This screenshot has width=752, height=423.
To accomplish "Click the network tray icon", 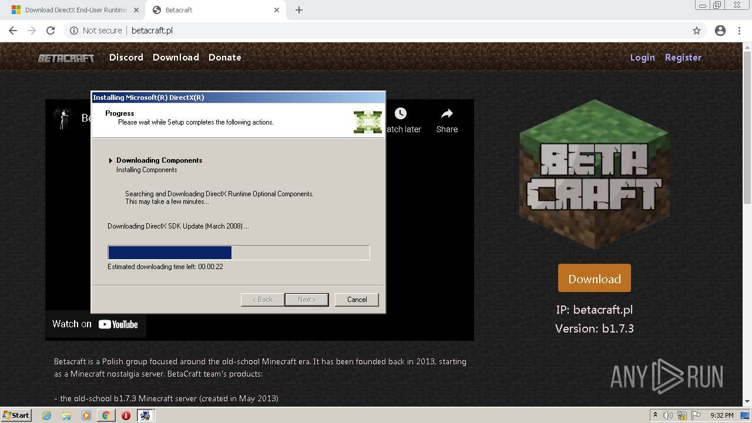I will pos(682,415).
